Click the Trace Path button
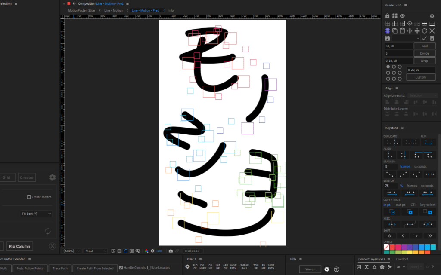Screen dimensions: 441x275 [x=60, y=269]
